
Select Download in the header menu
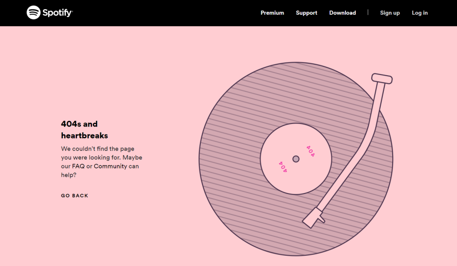tap(342, 13)
